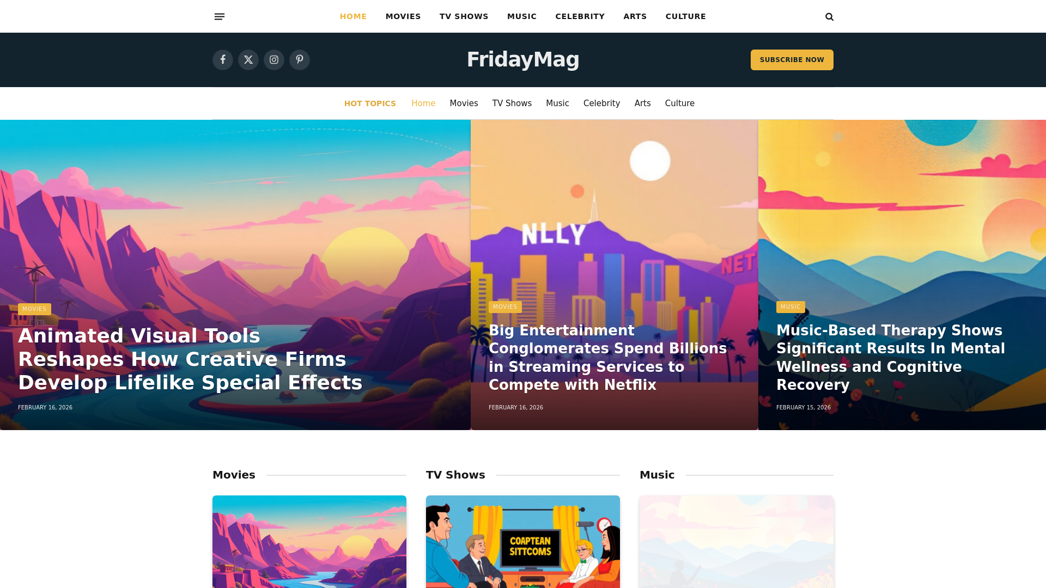Choose Music in the Hot Topics bar
1046x588 pixels.
pyautogui.click(x=557, y=103)
